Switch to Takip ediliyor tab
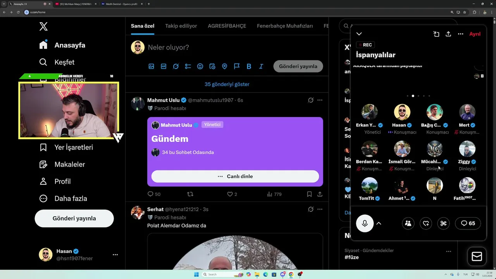The image size is (496, 279). pyautogui.click(x=181, y=26)
